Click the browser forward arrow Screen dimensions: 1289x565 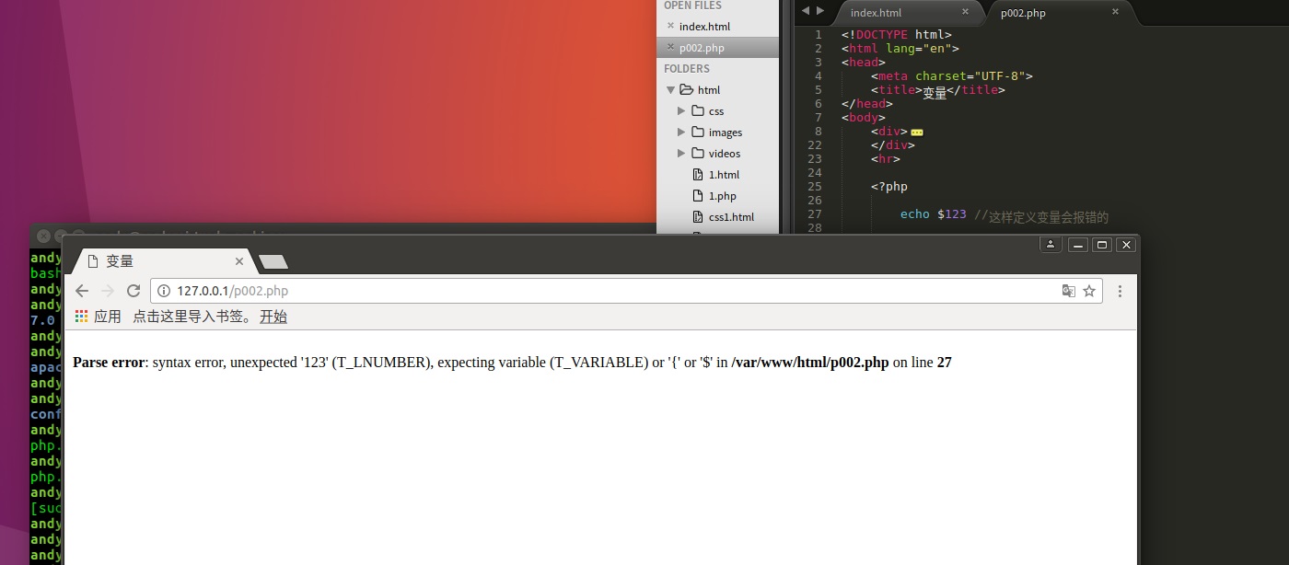point(108,291)
